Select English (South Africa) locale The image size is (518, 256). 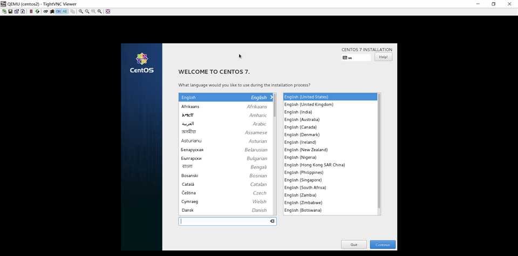(330, 187)
